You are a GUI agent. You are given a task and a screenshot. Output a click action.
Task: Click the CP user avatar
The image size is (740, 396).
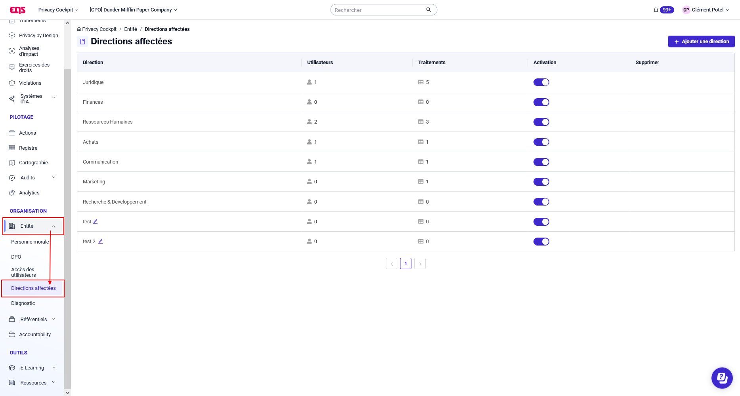point(686,10)
